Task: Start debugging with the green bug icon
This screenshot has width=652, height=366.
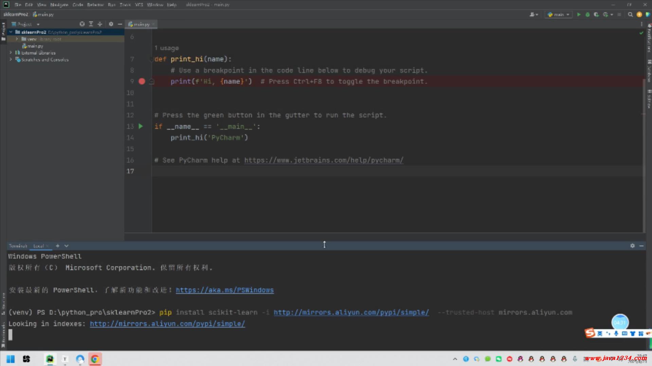Action: [x=587, y=15]
